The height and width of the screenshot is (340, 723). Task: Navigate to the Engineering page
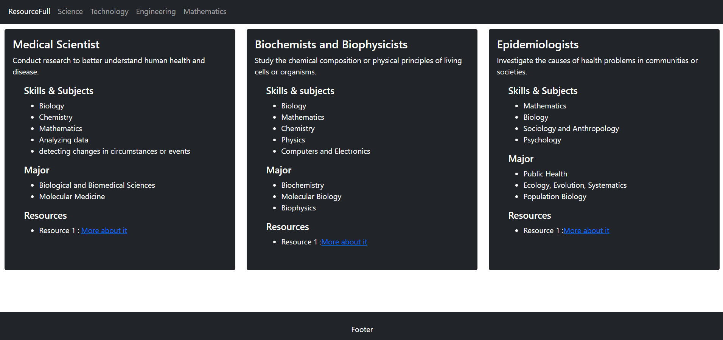click(x=155, y=11)
